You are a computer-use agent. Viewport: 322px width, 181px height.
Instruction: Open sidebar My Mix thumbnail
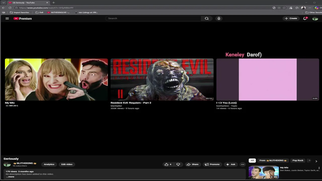point(264,172)
